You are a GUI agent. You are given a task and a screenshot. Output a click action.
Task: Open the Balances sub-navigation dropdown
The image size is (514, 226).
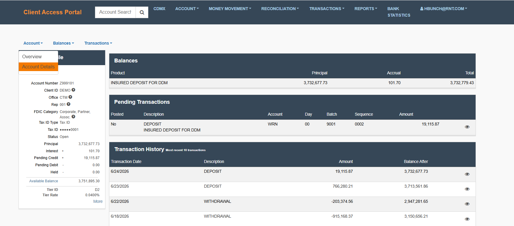point(63,43)
